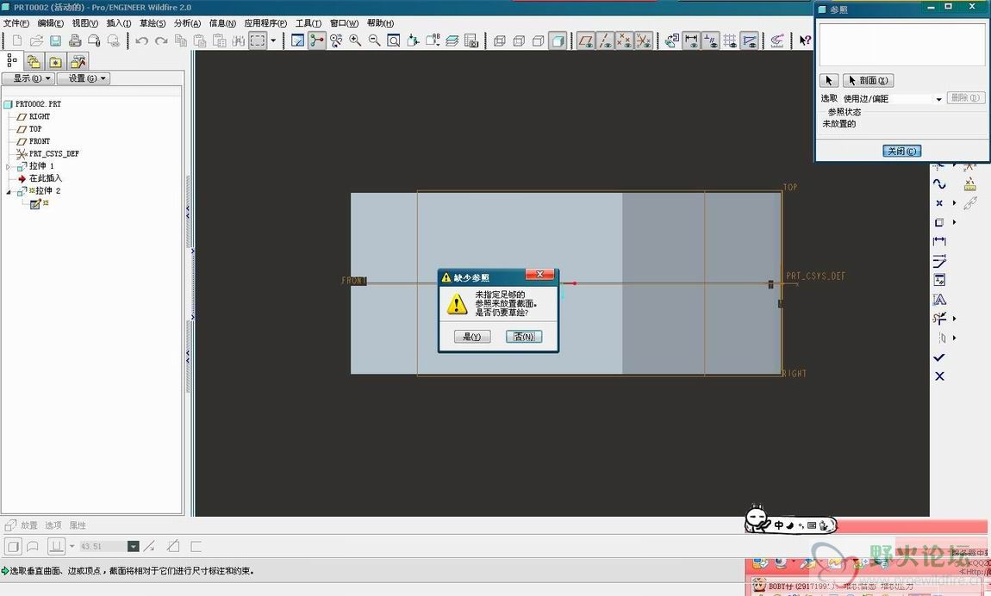Switch to the folder browser tab
Image resolution: width=991 pixels, height=596 pixels.
[x=34, y=61]
